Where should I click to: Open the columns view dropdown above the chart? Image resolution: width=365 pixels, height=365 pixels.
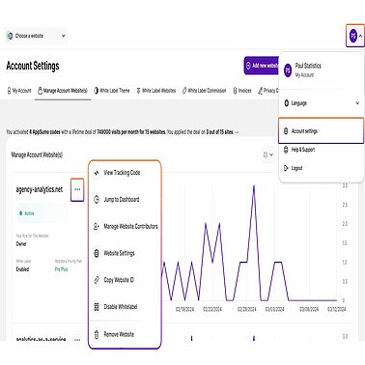point(268,154)
